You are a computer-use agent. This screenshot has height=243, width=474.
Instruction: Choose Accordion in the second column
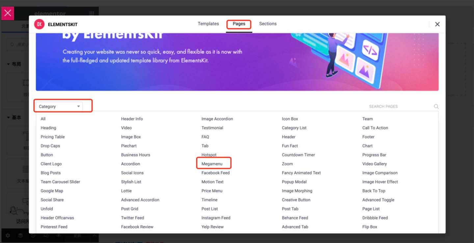(130, 164)
